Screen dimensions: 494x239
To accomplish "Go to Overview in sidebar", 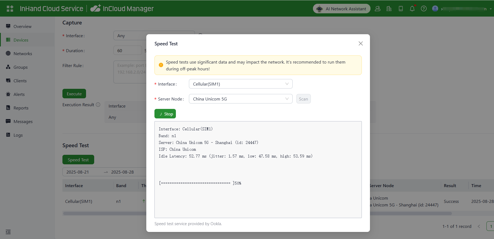I will pos(22,26).
